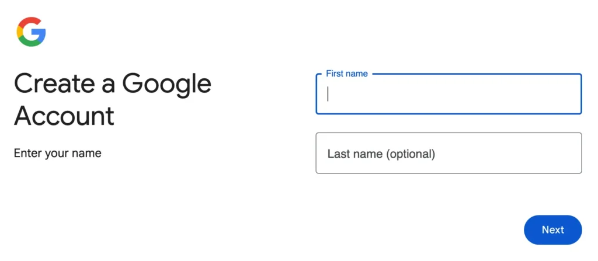Click the 'Enter your name' subtitle text

[x=57, y=153]
